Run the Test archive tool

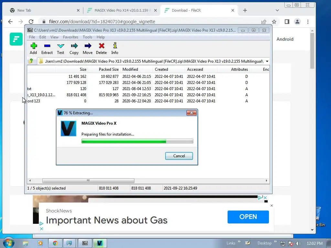tap(60, 49)
